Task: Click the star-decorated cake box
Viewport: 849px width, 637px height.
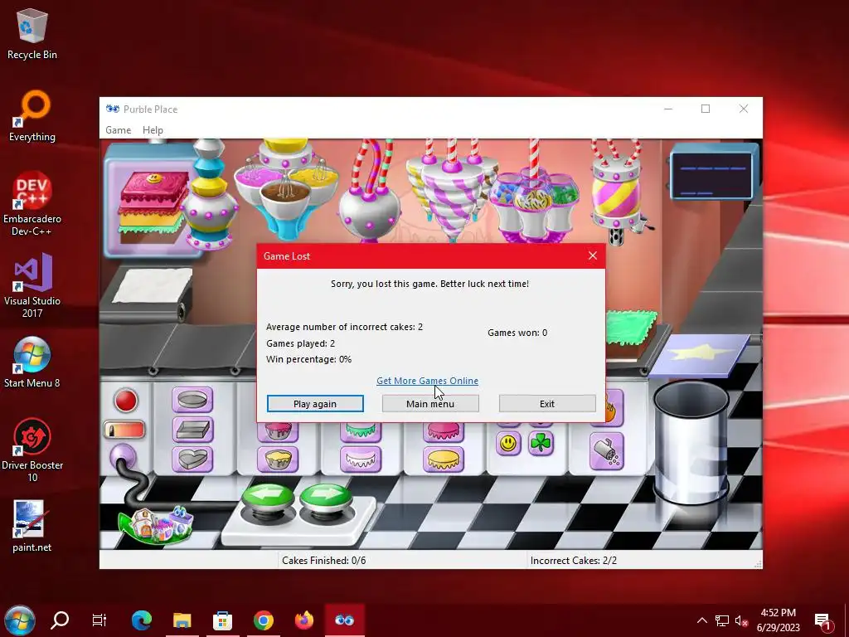Action: coord(700,354)
